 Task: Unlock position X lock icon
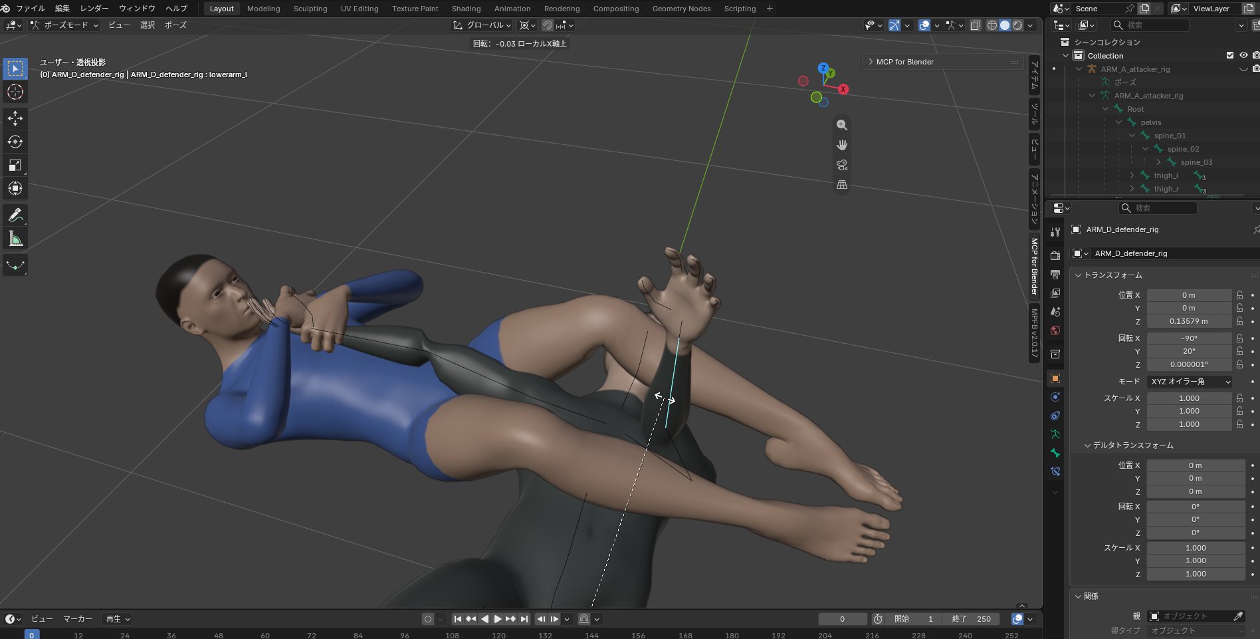coord(1239,295)
